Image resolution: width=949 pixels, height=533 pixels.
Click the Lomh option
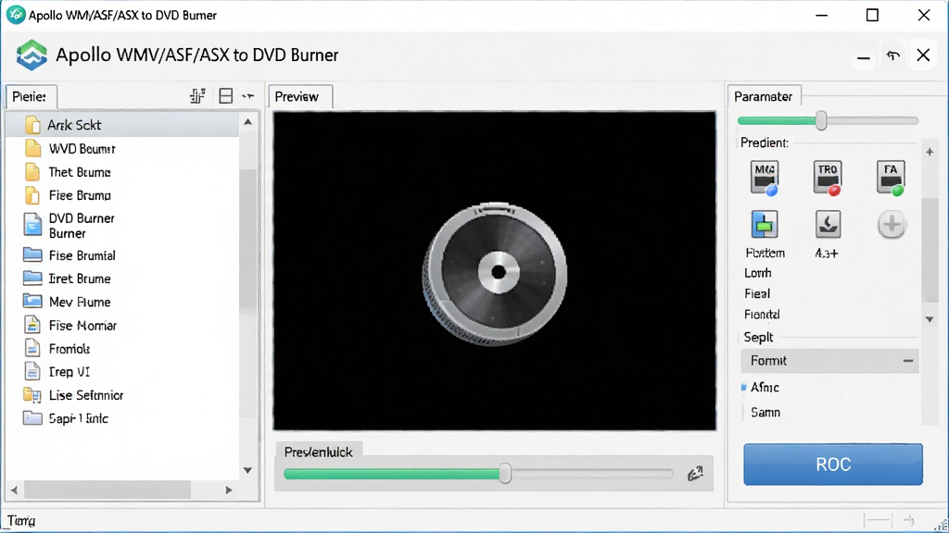pyautogui.click(x=757, y=273)
